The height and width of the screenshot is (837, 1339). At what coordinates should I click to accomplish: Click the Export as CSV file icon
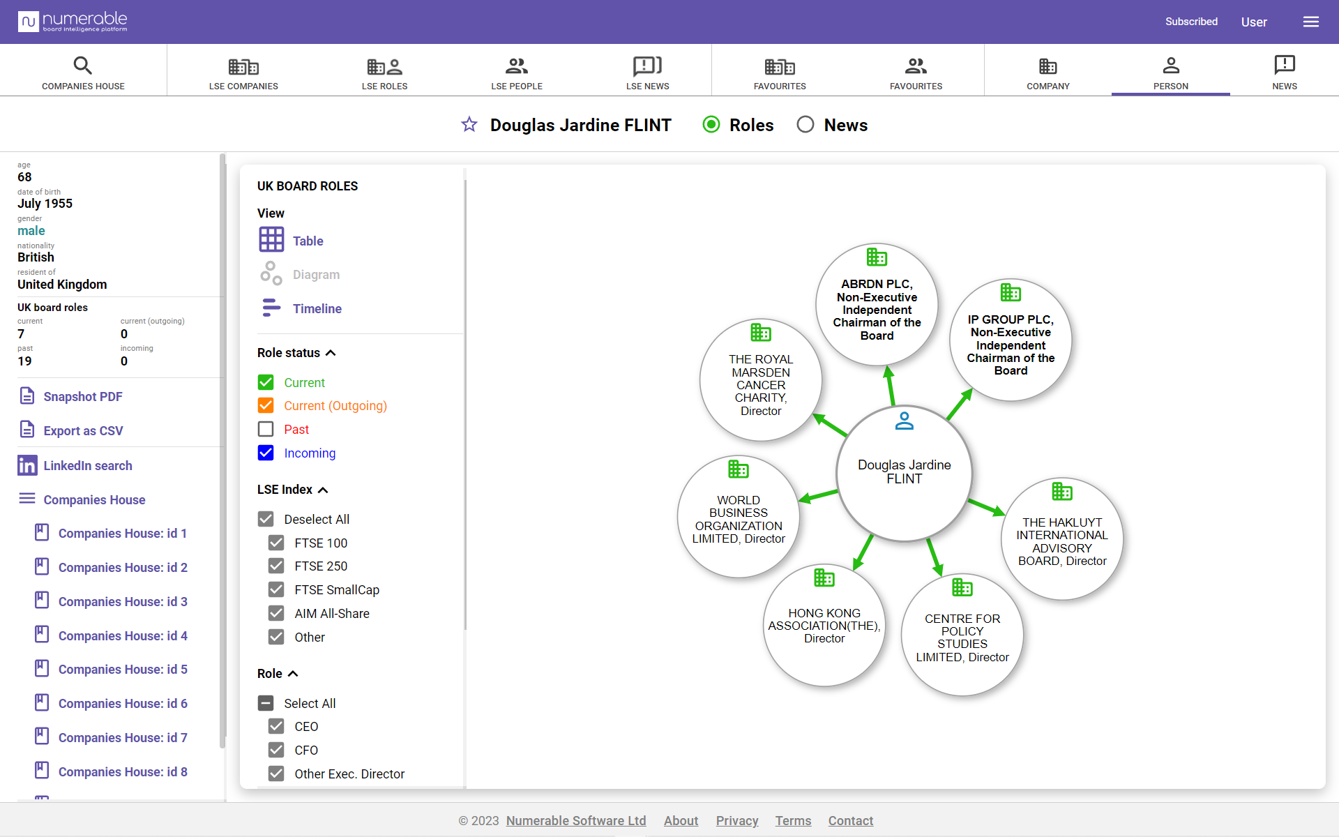[27, 430]
